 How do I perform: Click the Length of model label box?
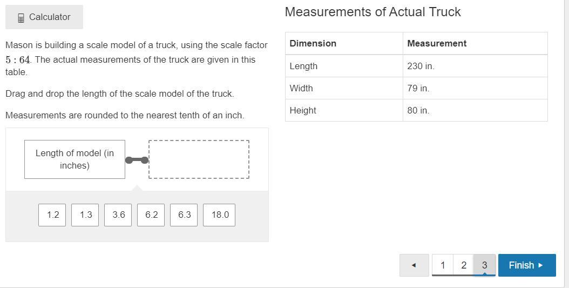[x=74, y=159]
